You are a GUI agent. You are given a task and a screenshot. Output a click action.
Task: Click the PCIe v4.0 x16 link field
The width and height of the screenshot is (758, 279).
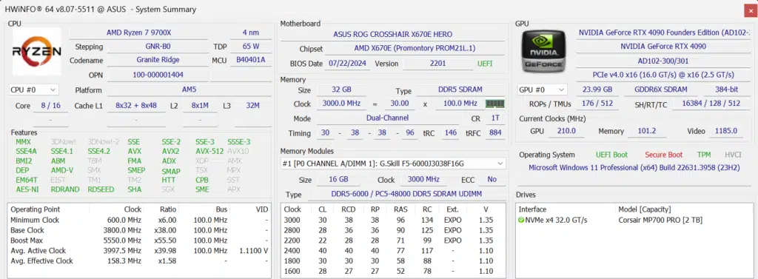coord(663,75)
